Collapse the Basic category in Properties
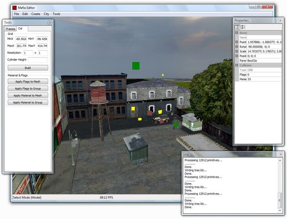Screen dimensions: 287x219 237,33
